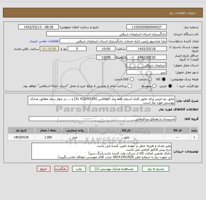
Task: Select the جزیی purchase type radio
Action: click(x=170, y=86)
